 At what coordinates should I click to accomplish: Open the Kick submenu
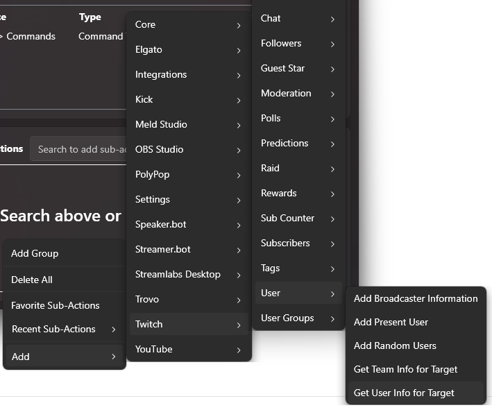click(x=189, y=99)
